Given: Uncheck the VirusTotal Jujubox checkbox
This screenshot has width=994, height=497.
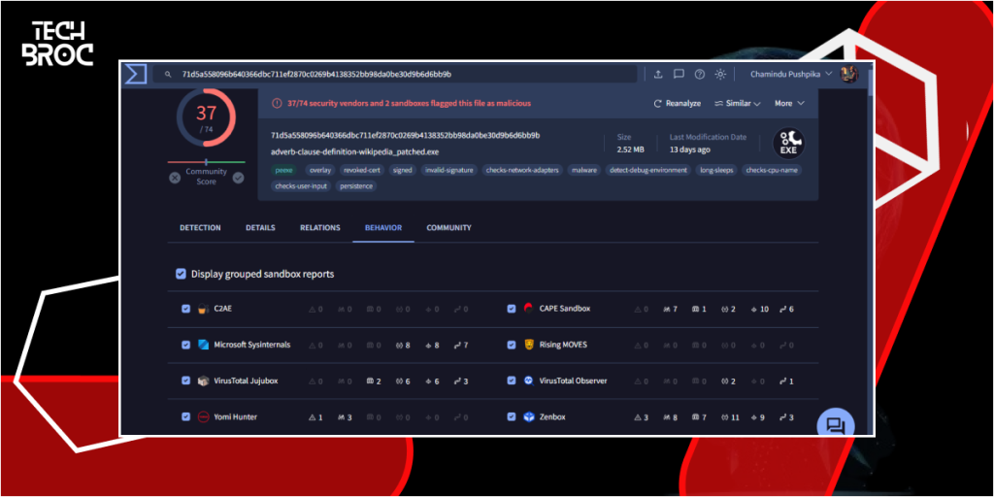Looking at the screenshot, I should coord(185,381).
